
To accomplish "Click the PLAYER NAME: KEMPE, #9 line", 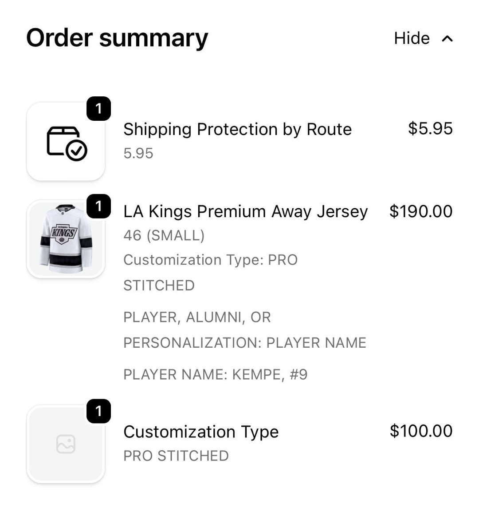I will (x=215, y=374).
